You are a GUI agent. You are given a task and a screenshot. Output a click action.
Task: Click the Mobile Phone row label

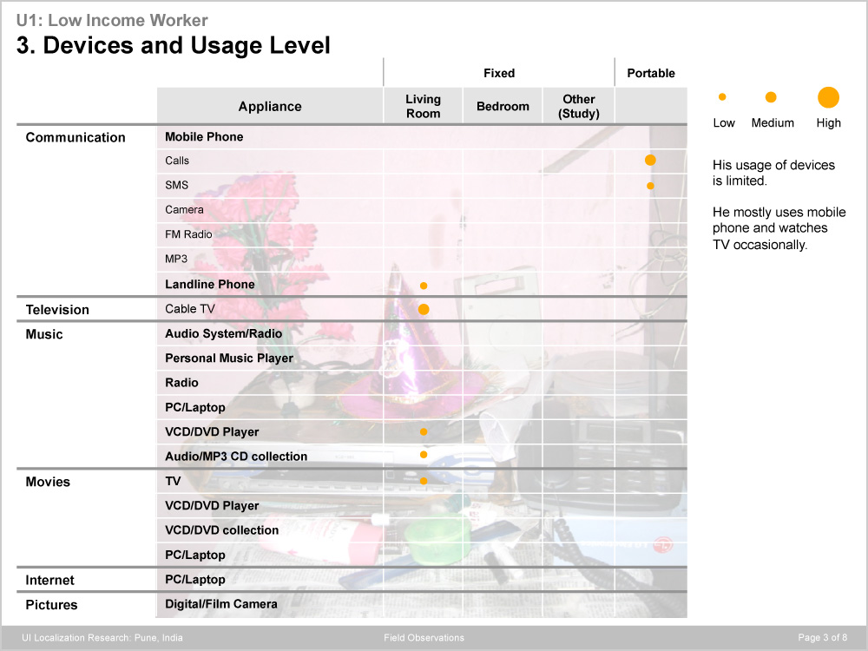coord(204,137)
